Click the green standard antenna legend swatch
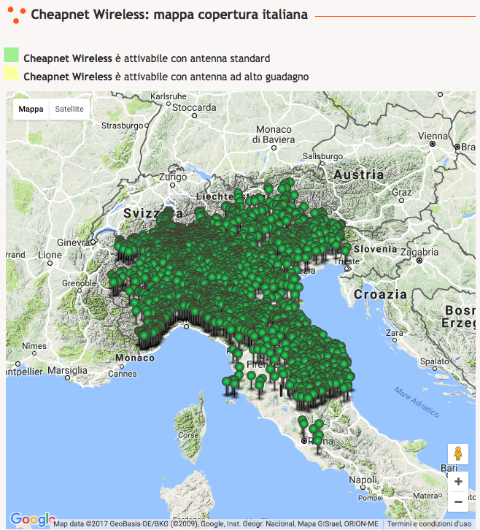The image size is (480, 530). click(11, 55)
